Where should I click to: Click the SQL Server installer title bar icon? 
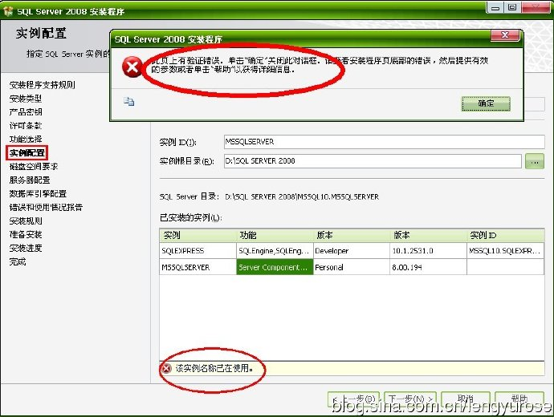point(8,11)
